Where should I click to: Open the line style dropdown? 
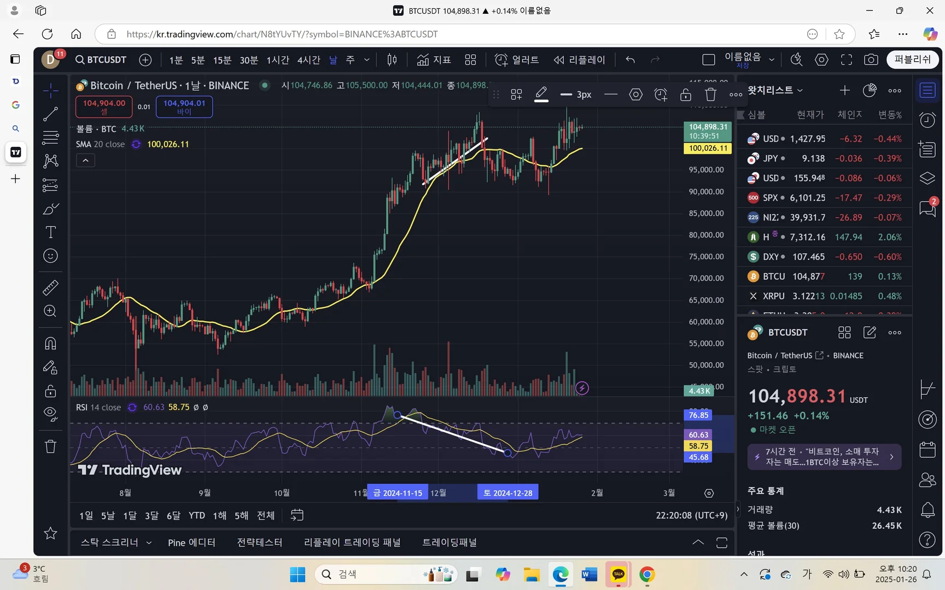tap(611, 95)
